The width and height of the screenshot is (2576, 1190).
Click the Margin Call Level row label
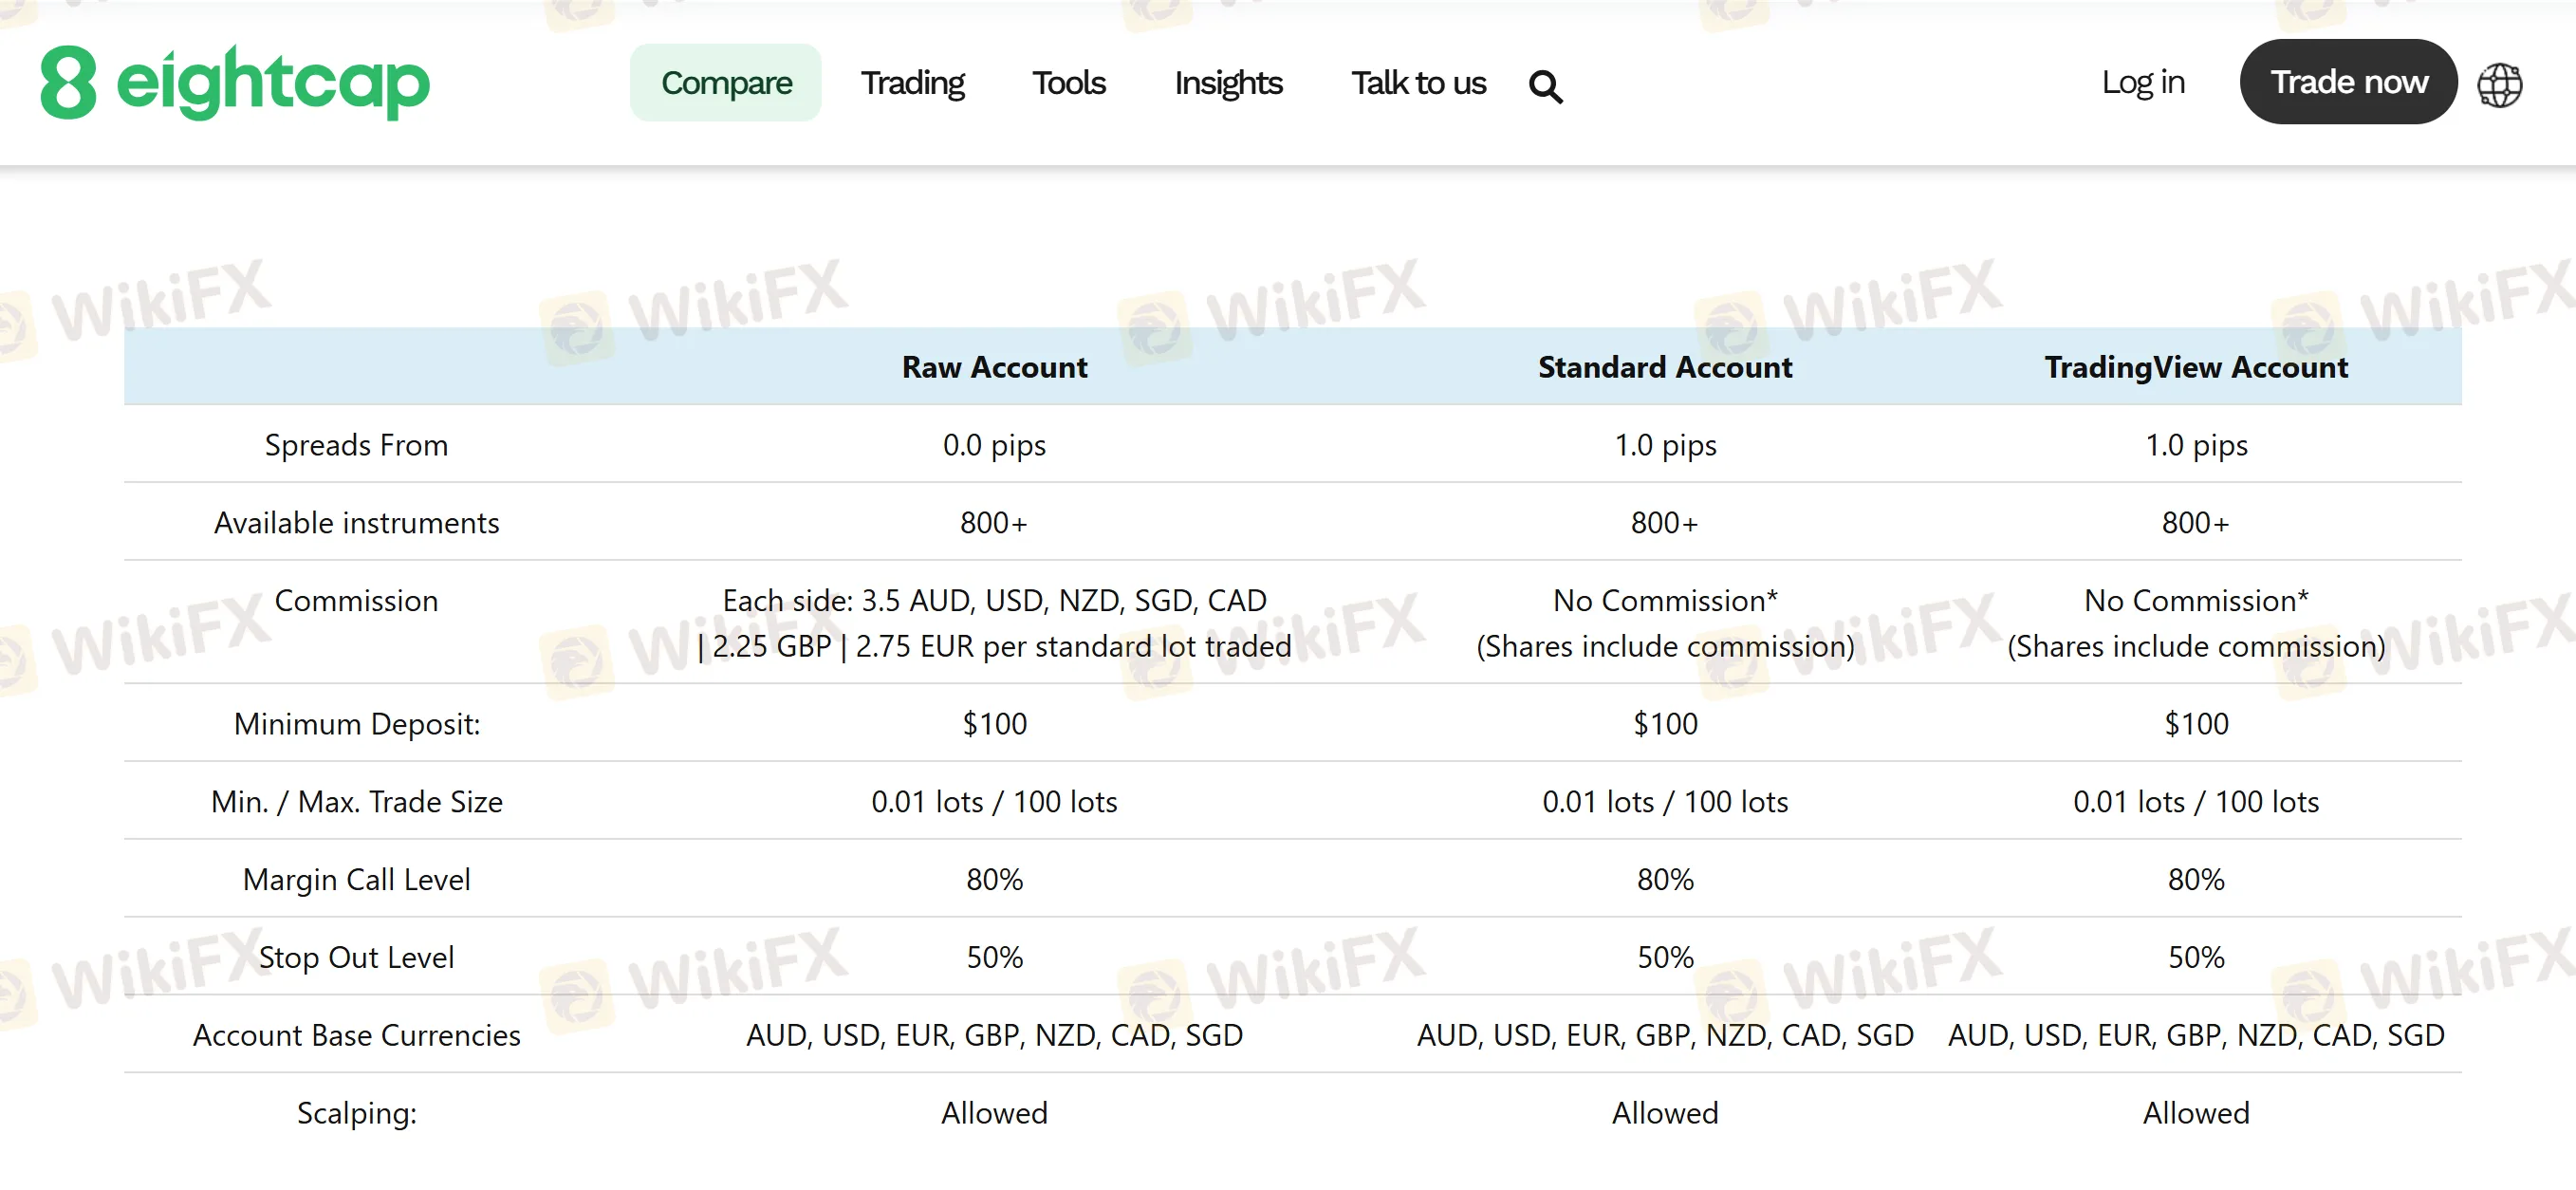click(x=356, y=879)
